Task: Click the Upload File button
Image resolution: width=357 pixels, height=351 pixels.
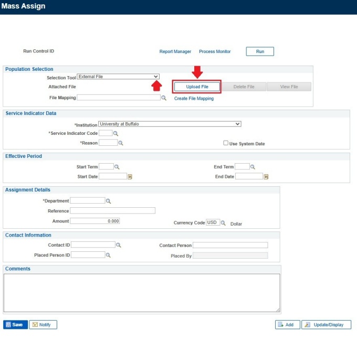Action: [197, 87]
